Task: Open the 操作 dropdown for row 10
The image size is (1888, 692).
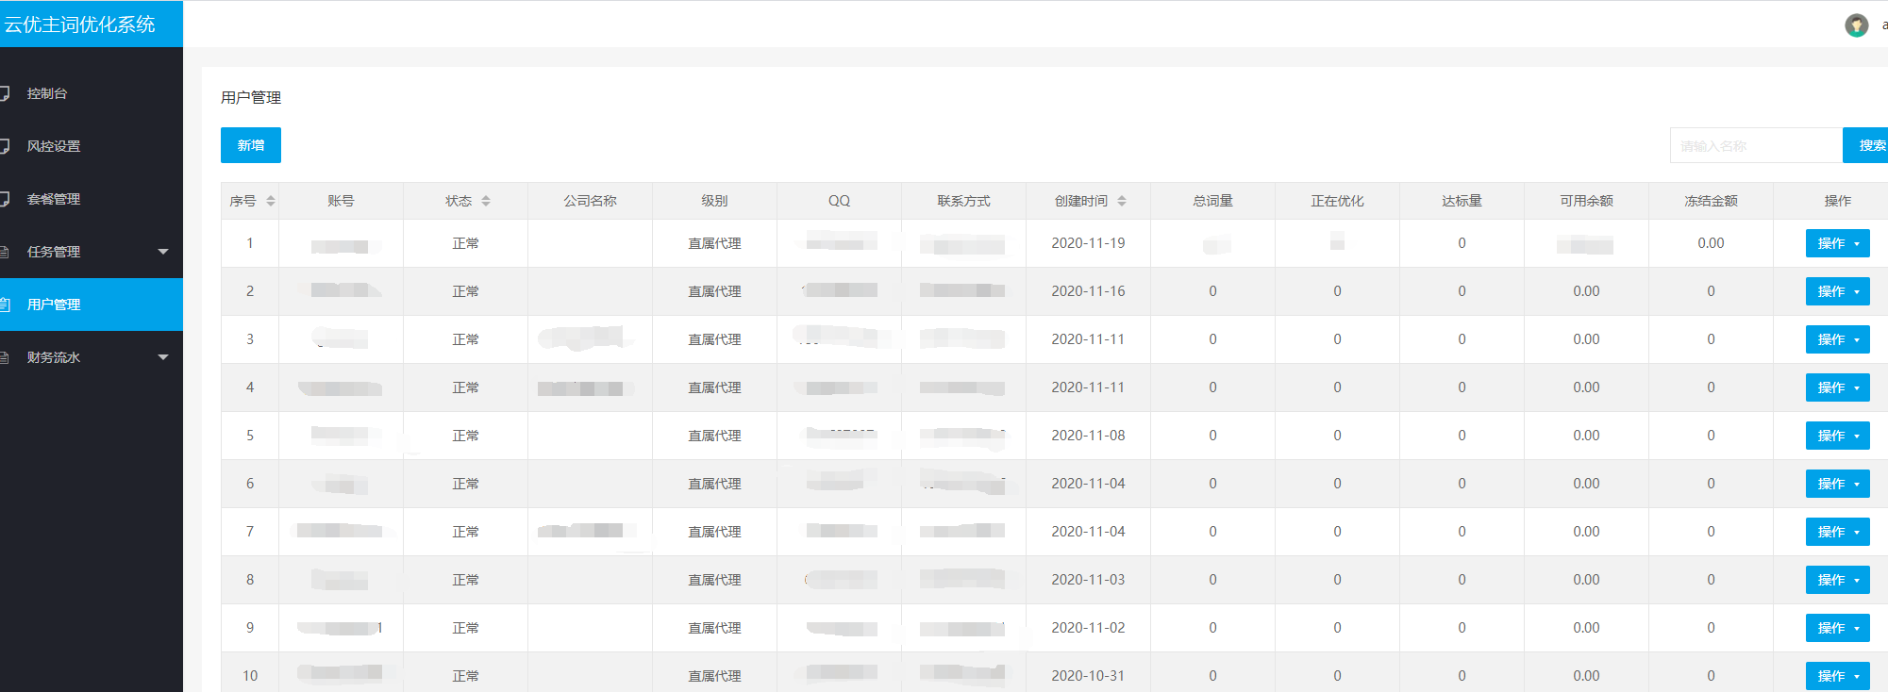Action: pos(1838,676)
